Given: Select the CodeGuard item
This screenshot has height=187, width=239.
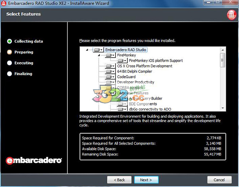Looking at the screenshot, I should [x=126, y=77].
